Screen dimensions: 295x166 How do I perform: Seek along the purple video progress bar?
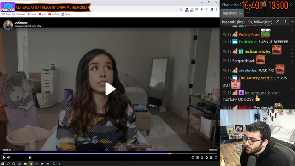tap(110, 153)
